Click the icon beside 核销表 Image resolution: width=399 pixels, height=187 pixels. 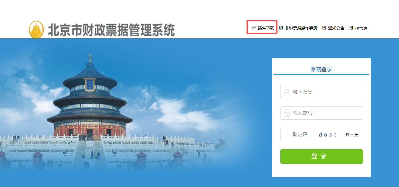[x=351, y=28]
